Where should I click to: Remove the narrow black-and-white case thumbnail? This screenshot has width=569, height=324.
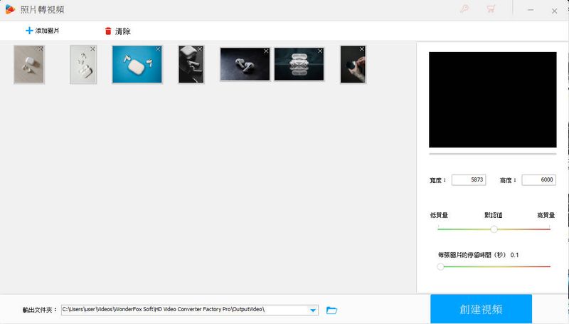(x=200, y=49)
